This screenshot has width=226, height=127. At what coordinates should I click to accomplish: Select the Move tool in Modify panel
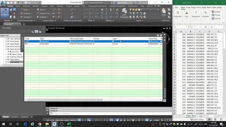[x=102, y=10]
